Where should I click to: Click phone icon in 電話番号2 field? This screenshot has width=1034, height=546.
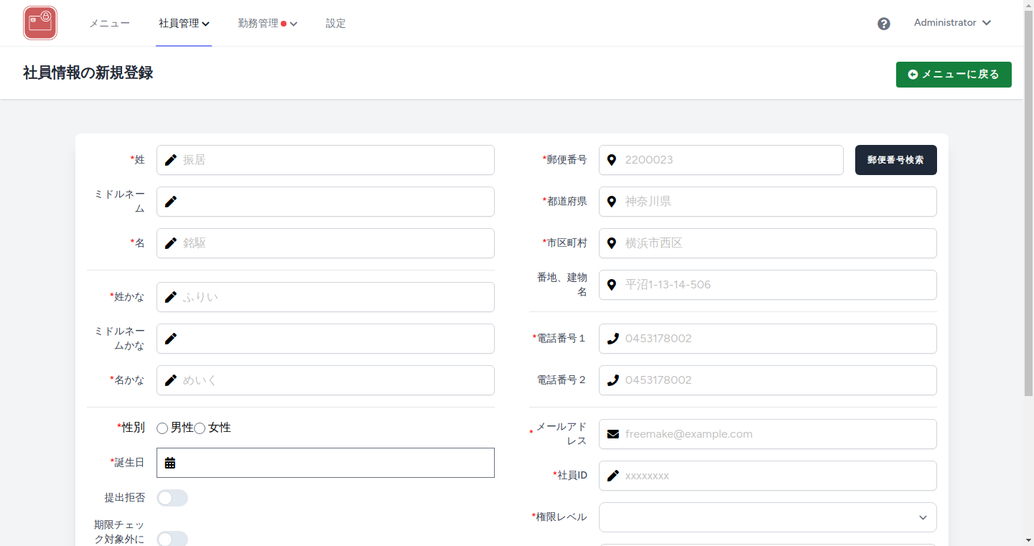613,380
